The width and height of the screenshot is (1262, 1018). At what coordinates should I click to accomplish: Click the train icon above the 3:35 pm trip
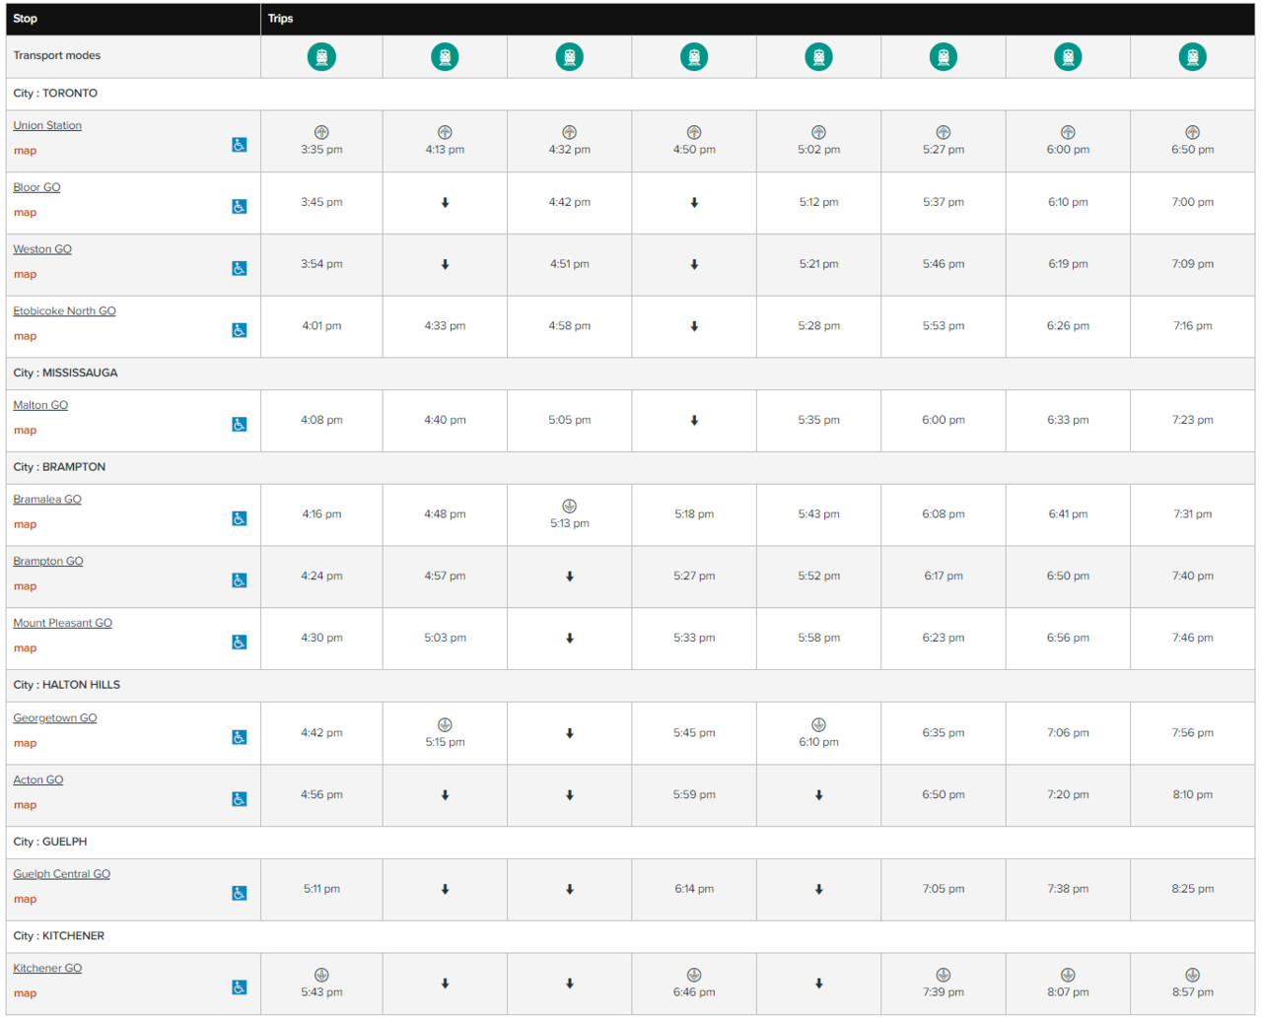pyautogui.click(x=321, y=57)
